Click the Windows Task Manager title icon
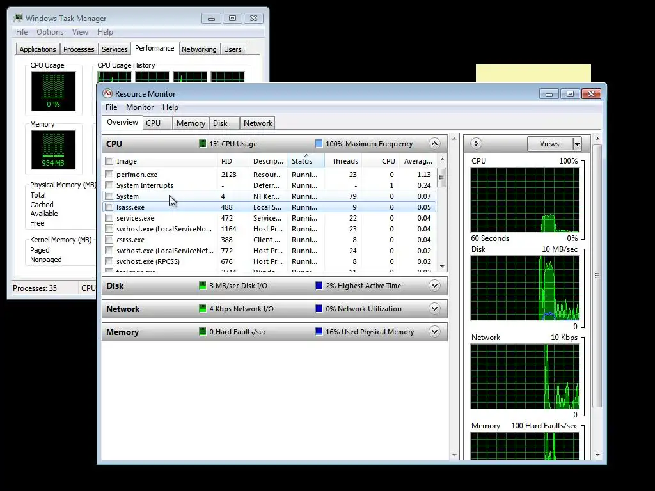This screenshot has height=491, width=655. pyautogui.click(x=18, y=19)
